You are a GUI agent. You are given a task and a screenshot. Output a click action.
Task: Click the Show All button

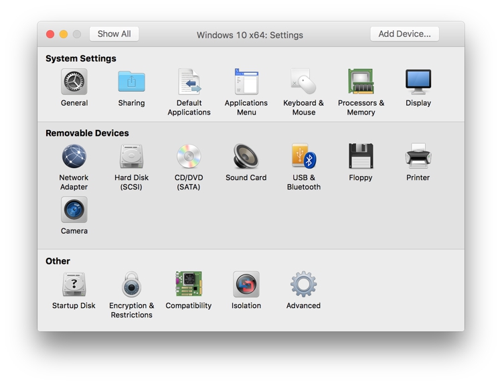(x=114, y=34)
